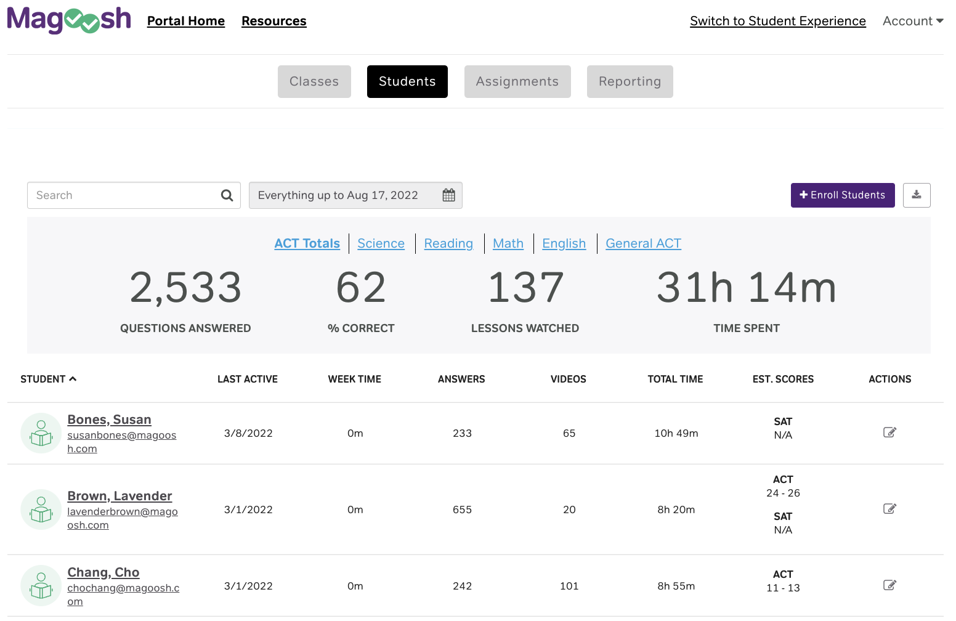956x621 pixels.
Task: Sort by Student column arrow
Action: click(x=73, y=379)
